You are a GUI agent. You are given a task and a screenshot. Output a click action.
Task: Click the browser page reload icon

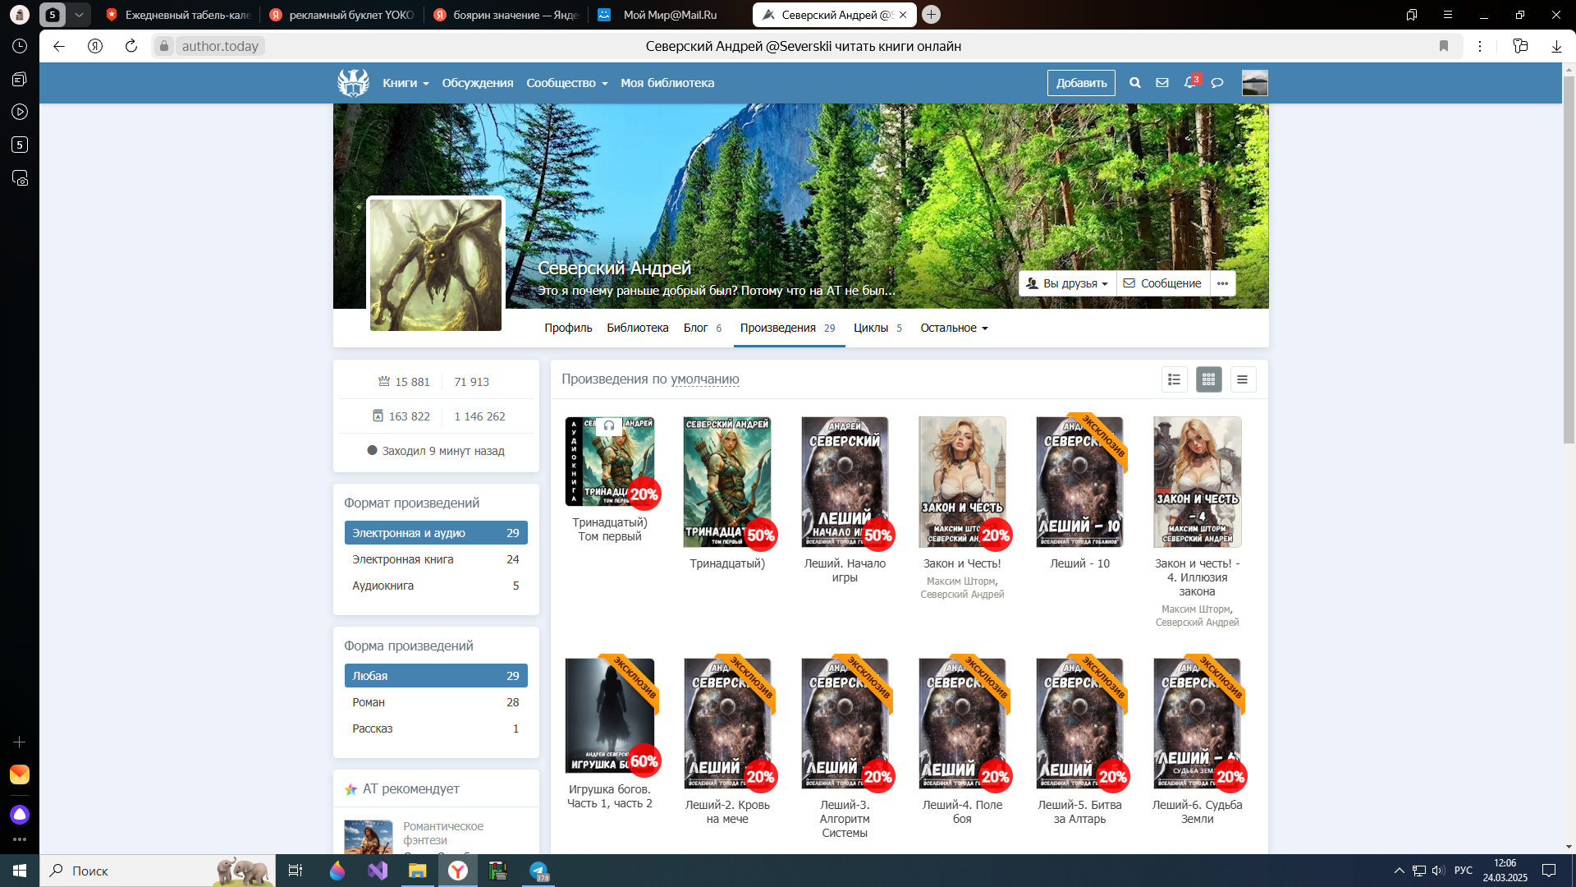[x=131, y=46]
